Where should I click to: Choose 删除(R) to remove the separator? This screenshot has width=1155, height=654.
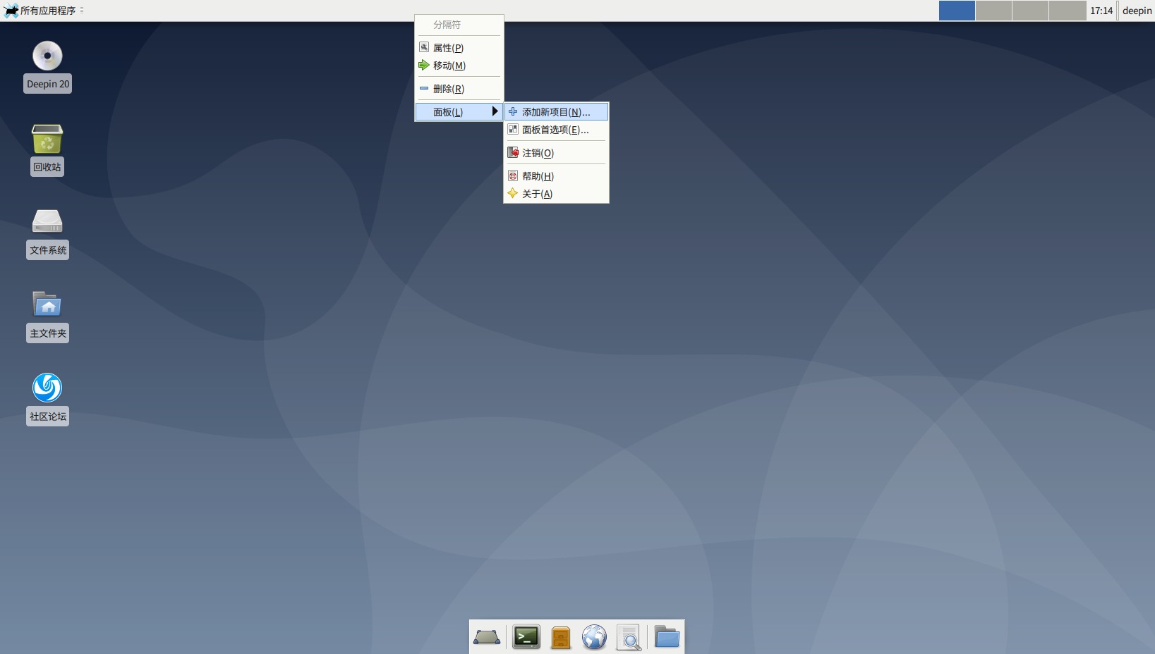point(459,89)
